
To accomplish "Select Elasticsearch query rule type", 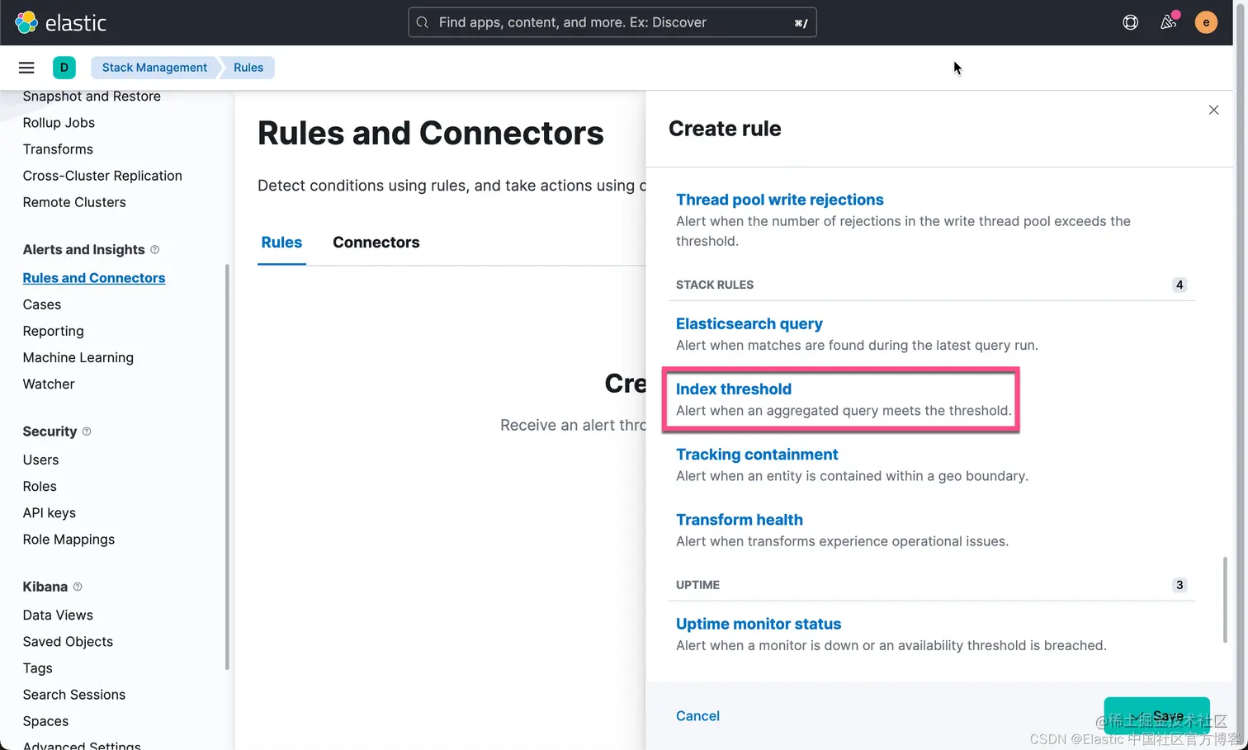I will (x=749, y=323).
